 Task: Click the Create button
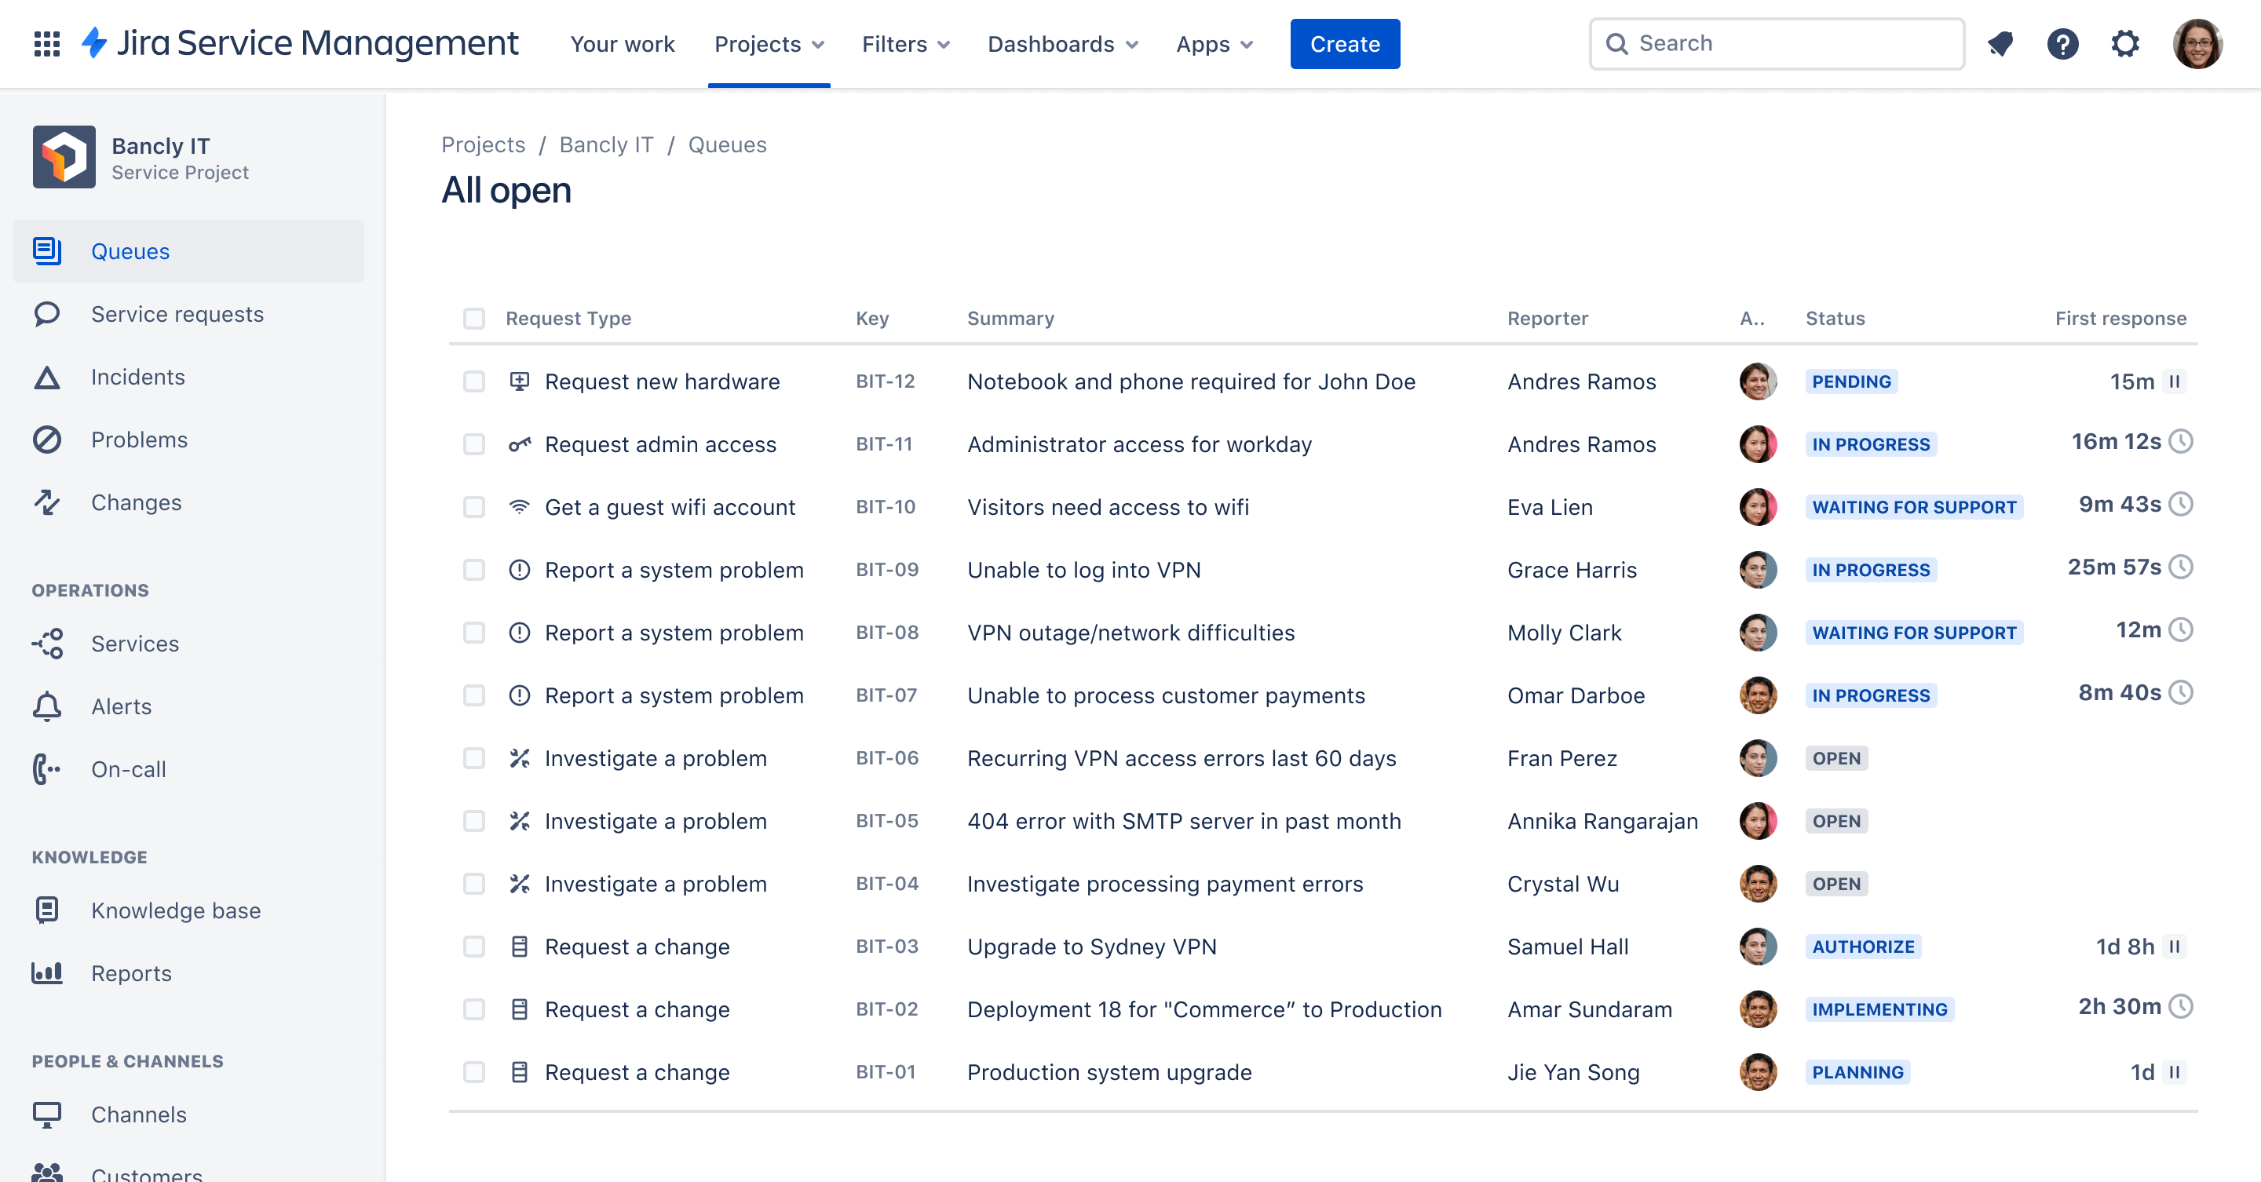coord(1346,43)
